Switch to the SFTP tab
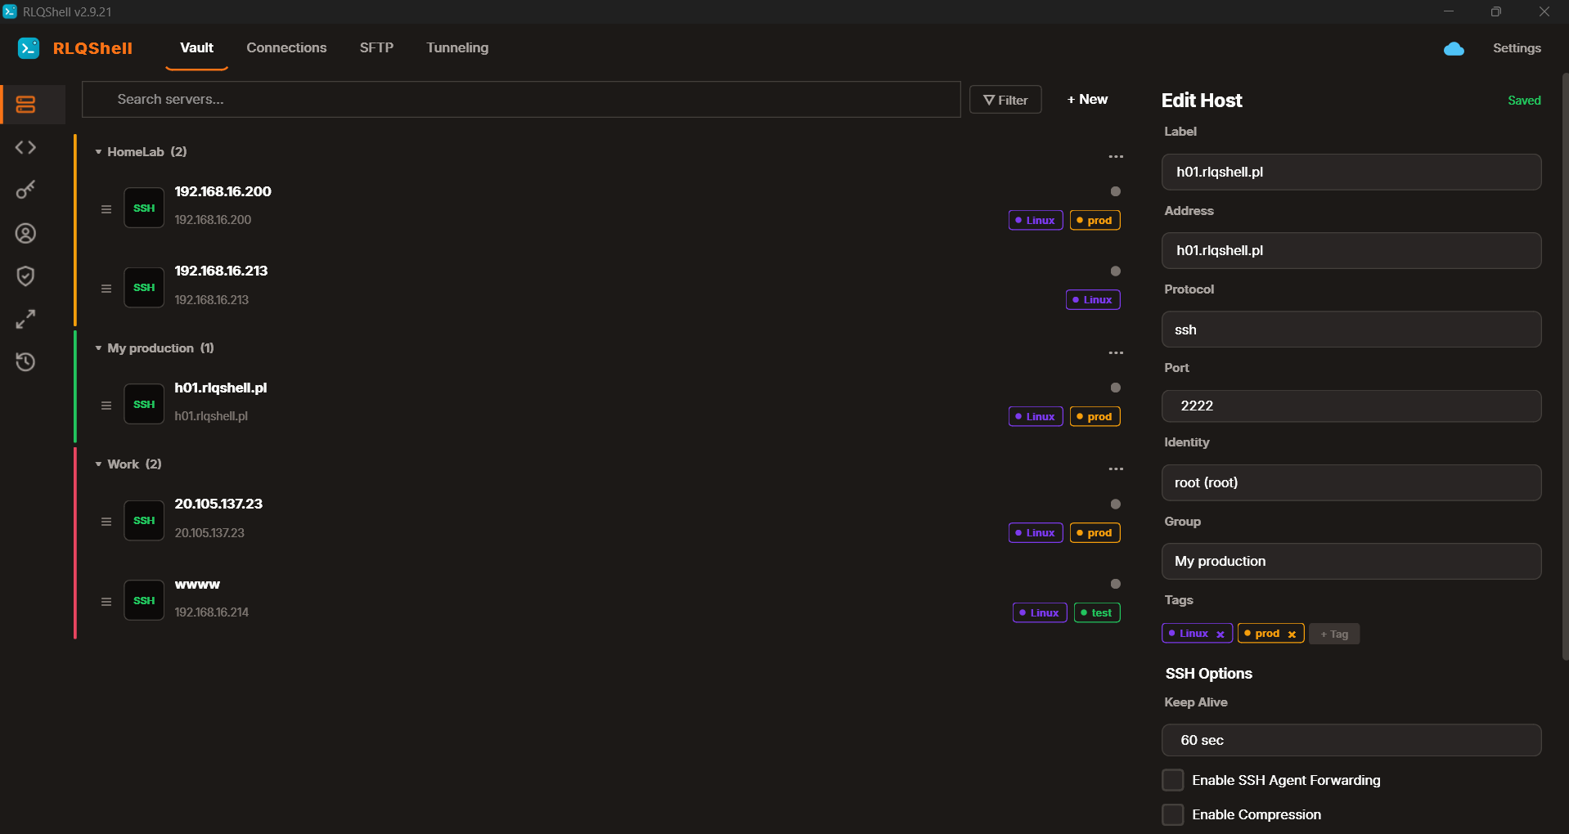This screenshot has height=834, width=1569. click(376, 47)
